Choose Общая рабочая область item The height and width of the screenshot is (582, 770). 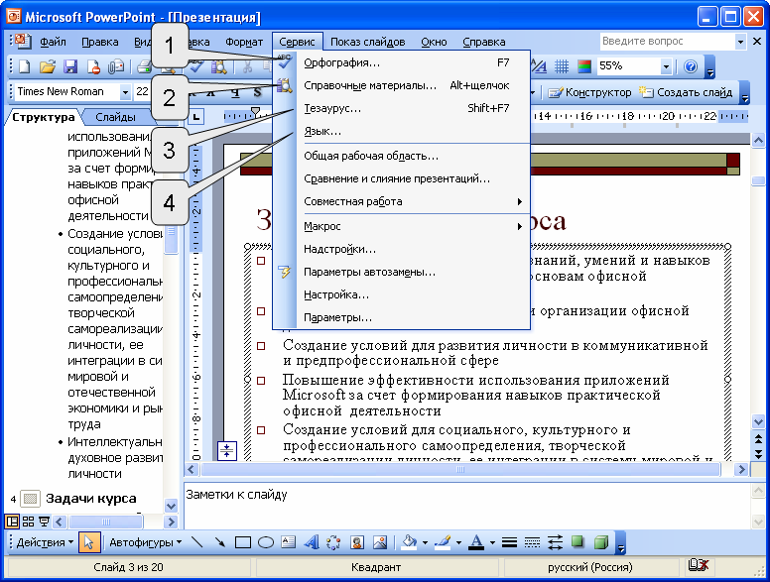click(x=402, y=156)
